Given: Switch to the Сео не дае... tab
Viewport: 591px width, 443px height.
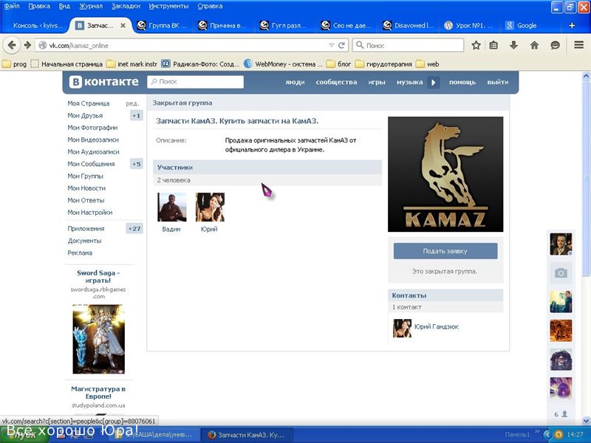Looking at the screenshot, I should 346,26.
